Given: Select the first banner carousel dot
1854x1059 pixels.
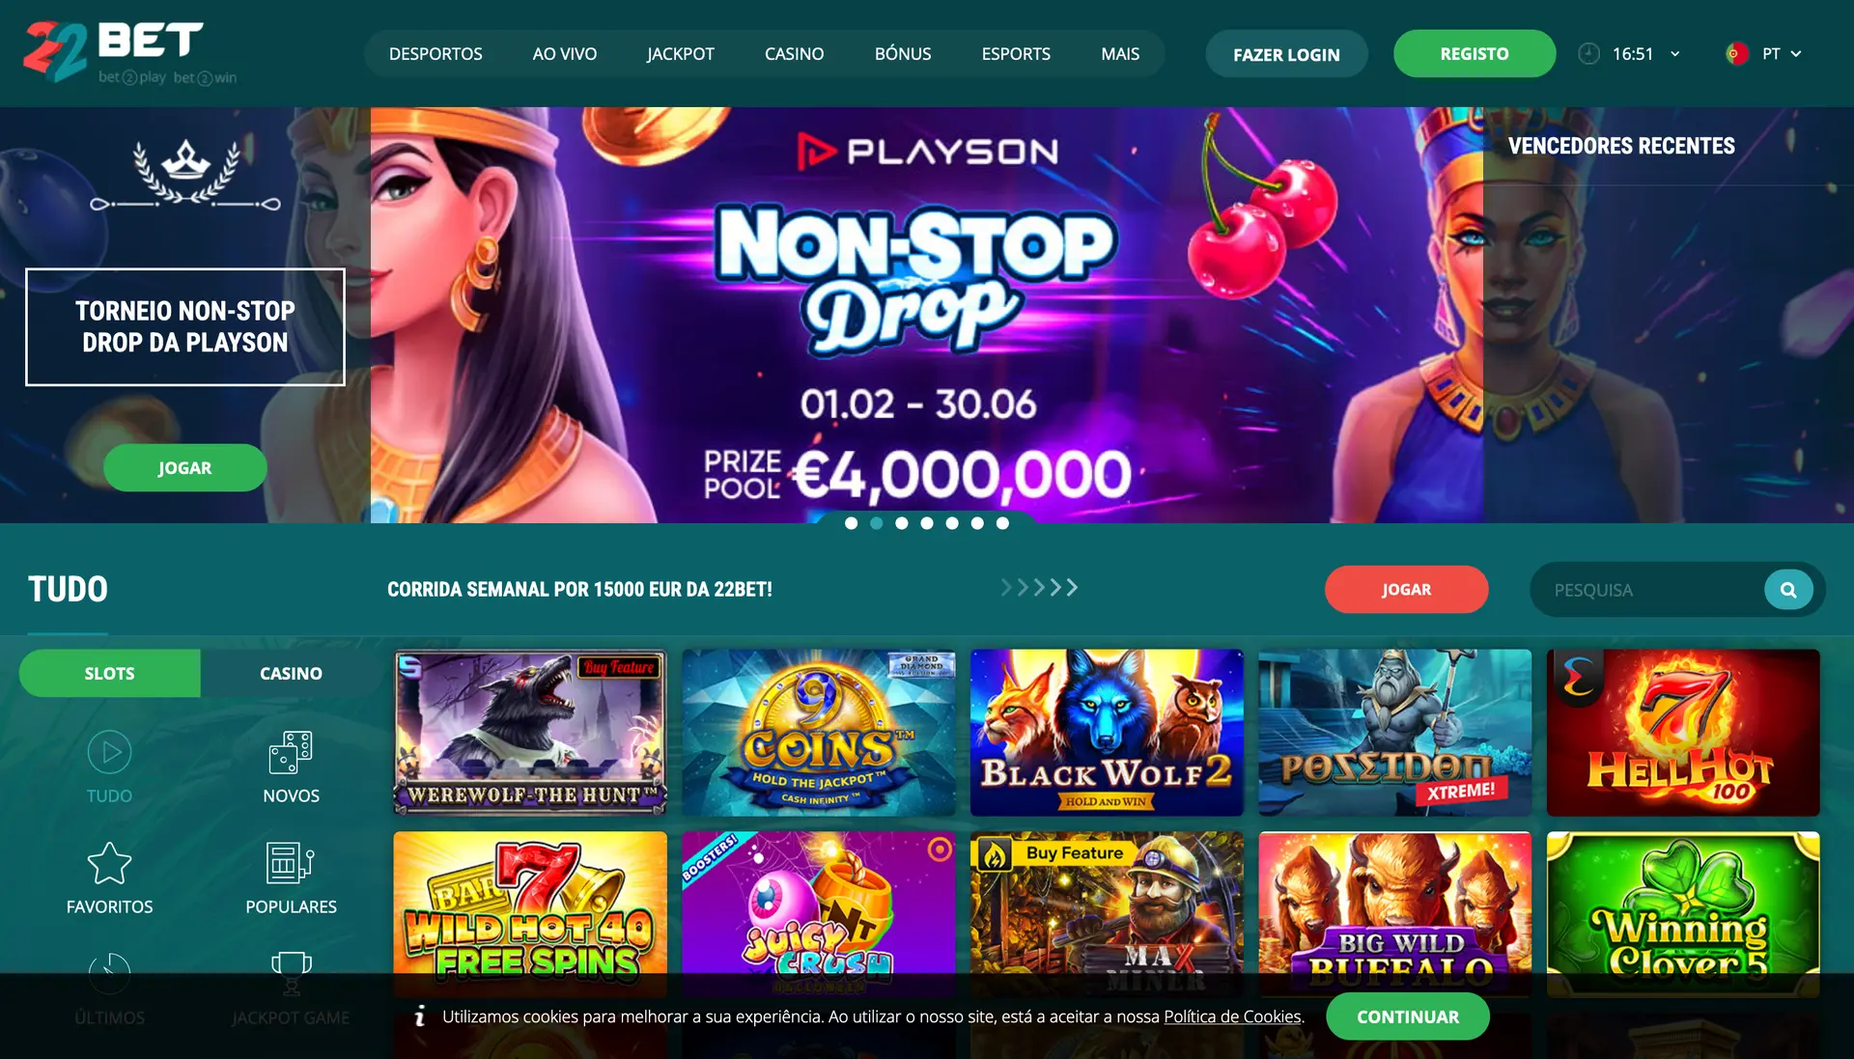Looking at the screenshot, I should point(851,523).
